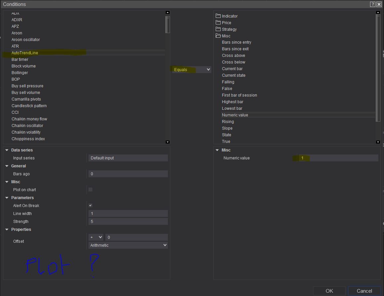Viewport: 384px width, 296px height.
Task: Select Current bar item
Action: (x=232, y=69)
